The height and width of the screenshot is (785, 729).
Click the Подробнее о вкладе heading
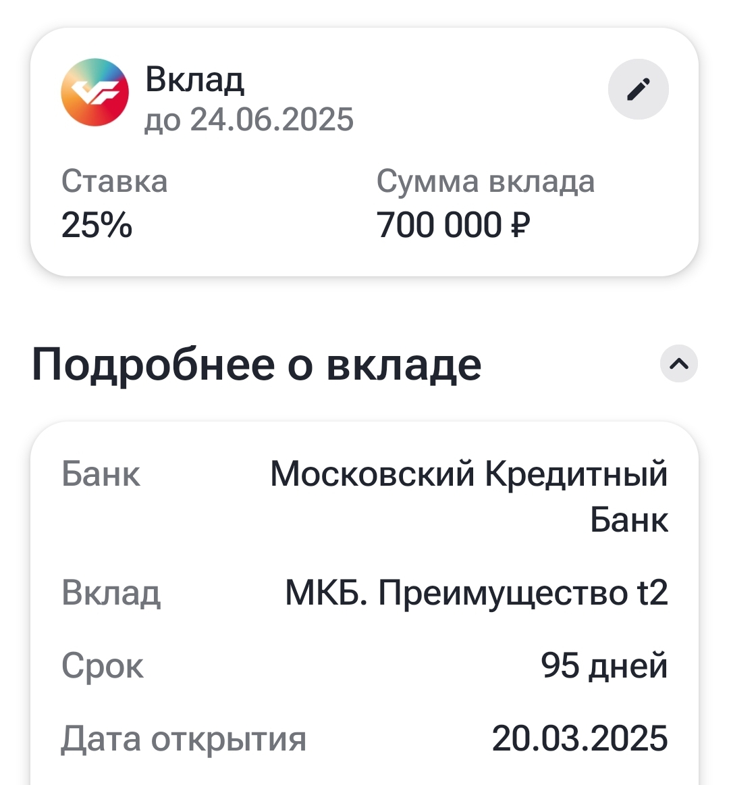pyautogui.click(x=256, y=365)
